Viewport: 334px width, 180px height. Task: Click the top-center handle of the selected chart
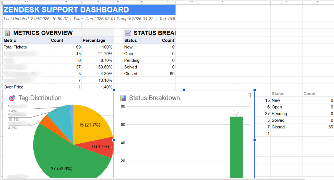click(x=184, y=90)
